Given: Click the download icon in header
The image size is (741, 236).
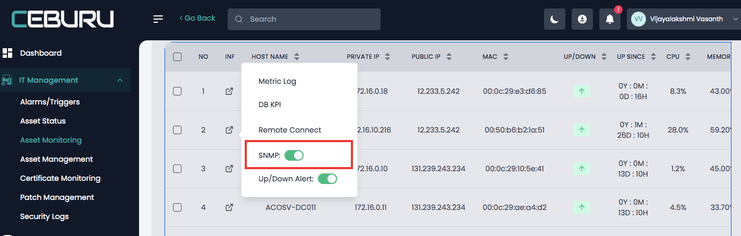Looking at the screenshot, I should click(x=582, y=19).
